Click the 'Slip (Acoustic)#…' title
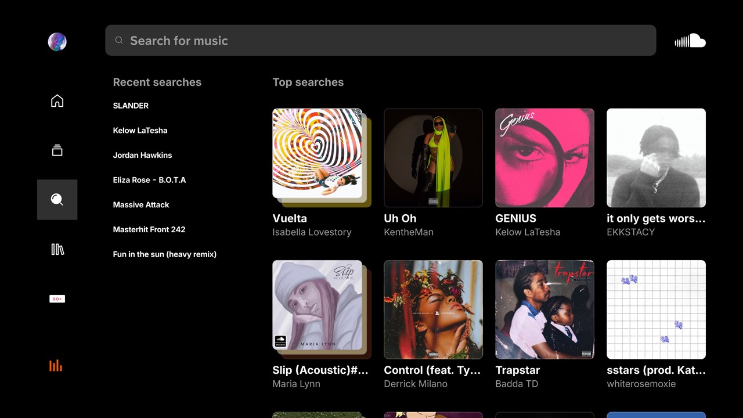The width and height of the screenshot is (743, 418). [x=320, y=370]
